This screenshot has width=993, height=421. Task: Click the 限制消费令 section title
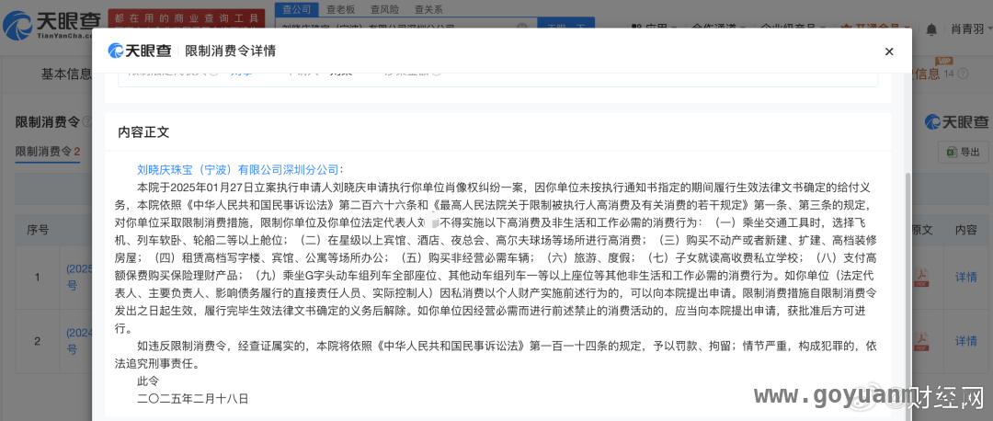48,121
